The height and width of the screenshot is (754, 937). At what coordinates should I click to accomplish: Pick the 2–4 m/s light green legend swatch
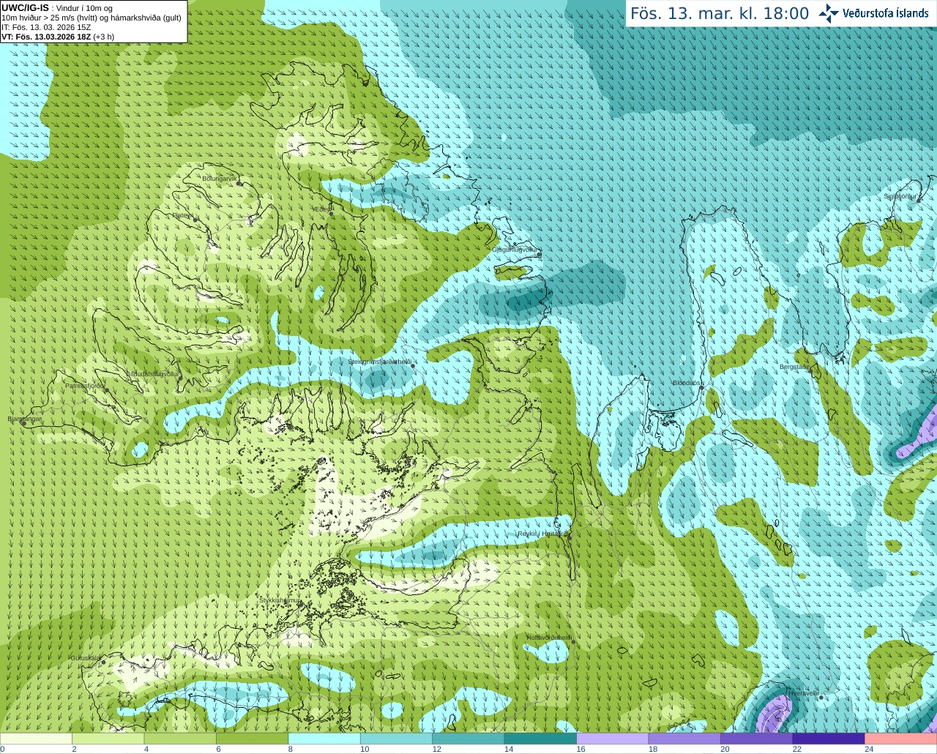(108, 739)
